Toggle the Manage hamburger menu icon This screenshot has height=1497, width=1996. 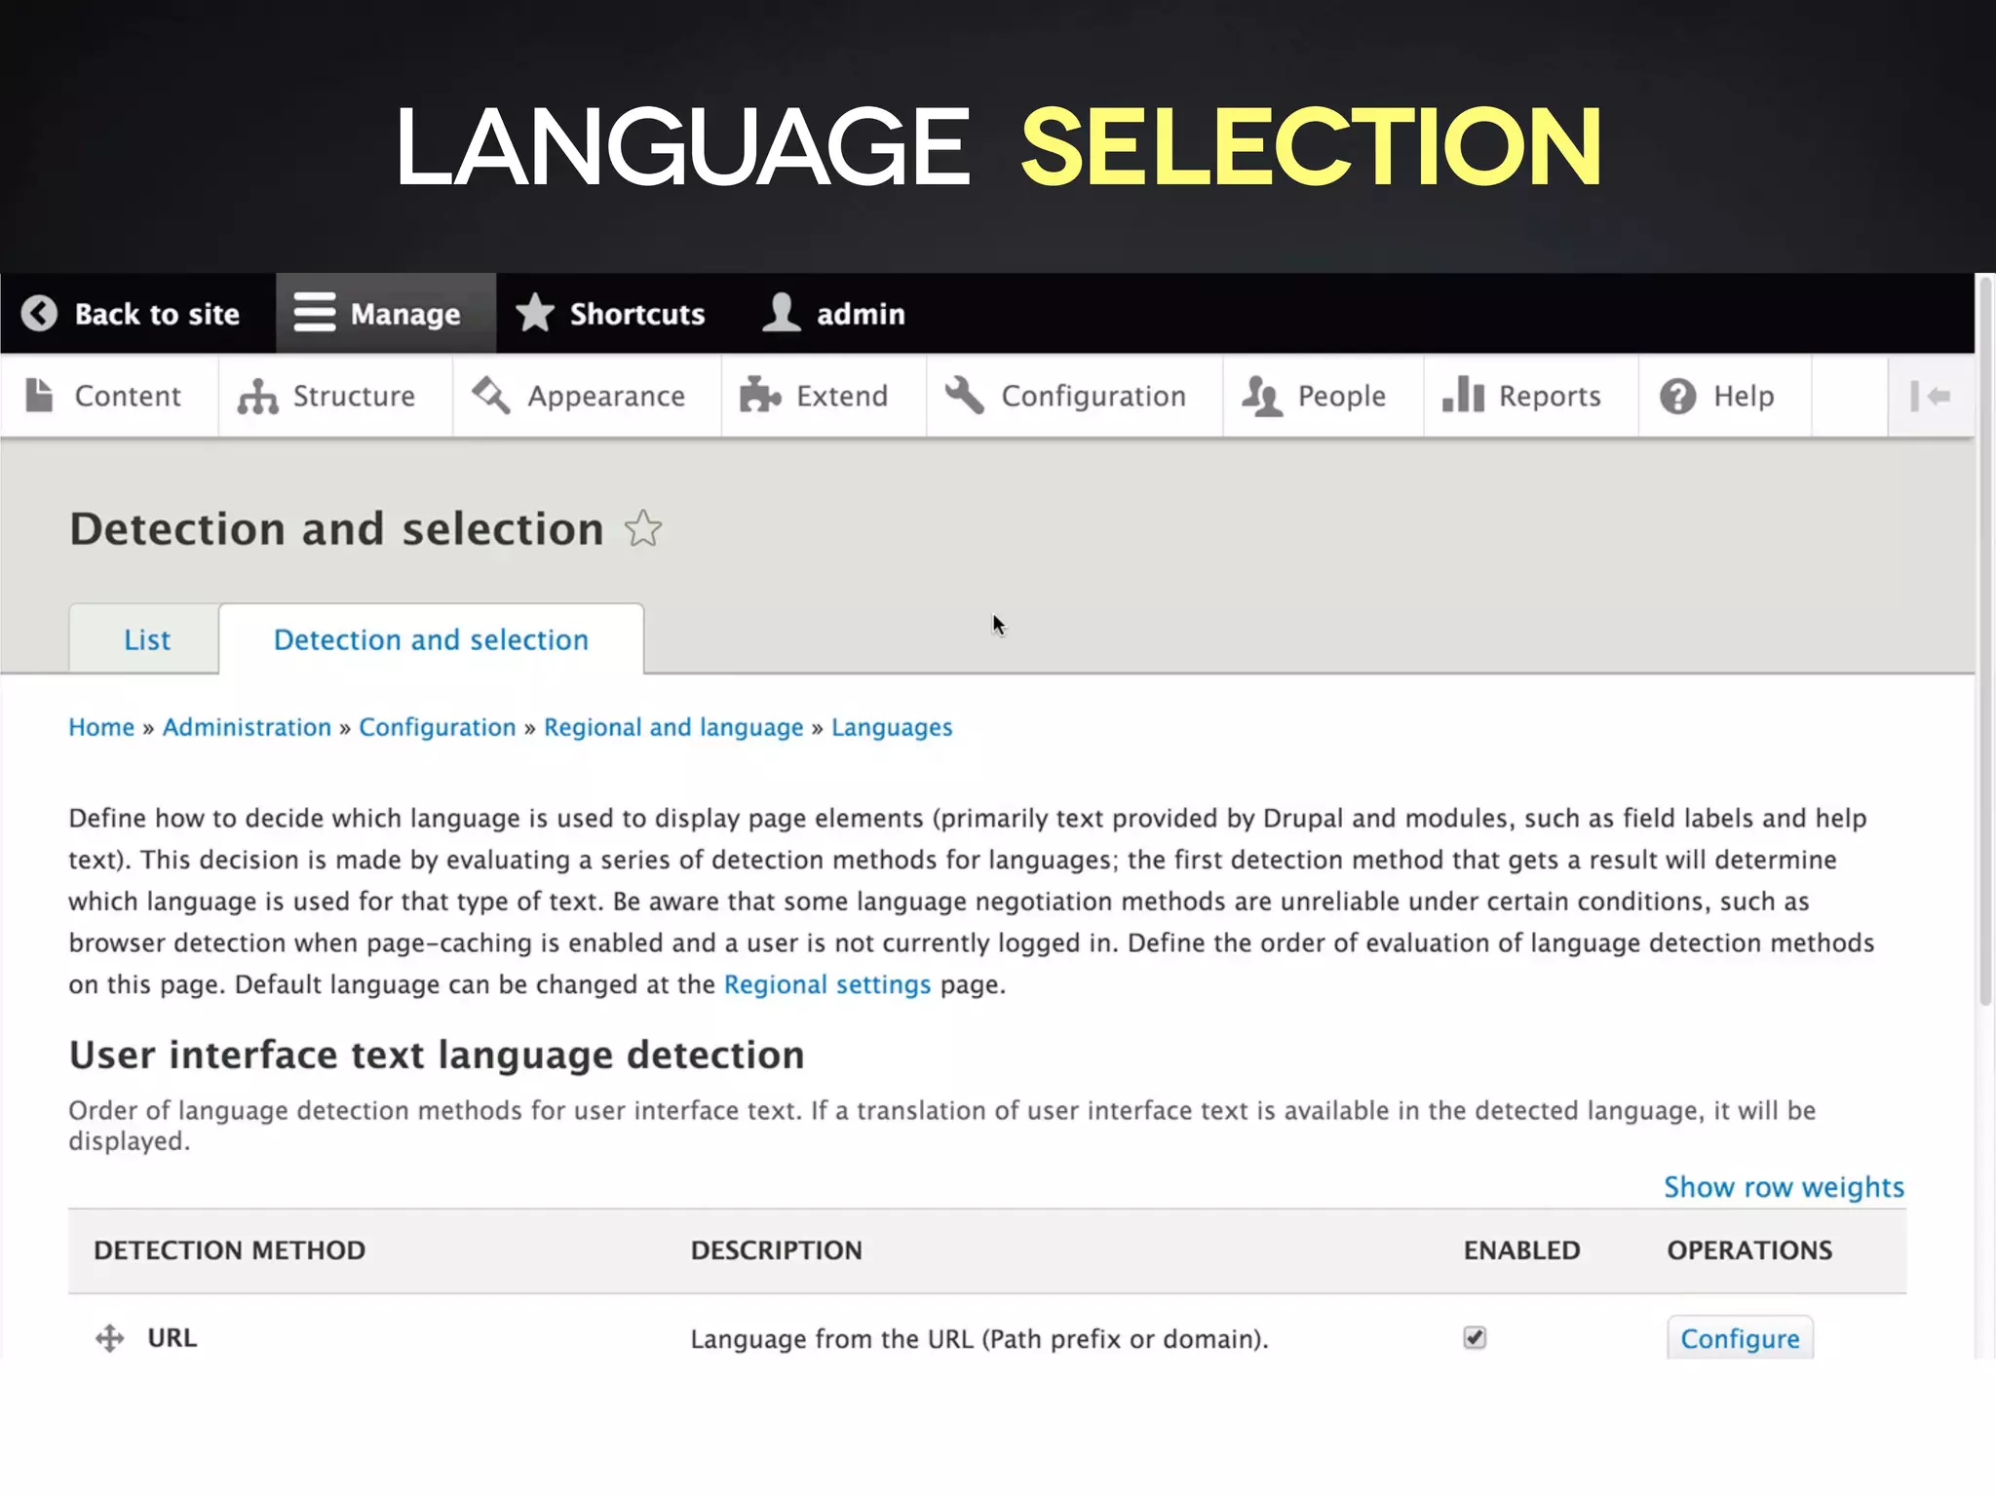[315, 314]
